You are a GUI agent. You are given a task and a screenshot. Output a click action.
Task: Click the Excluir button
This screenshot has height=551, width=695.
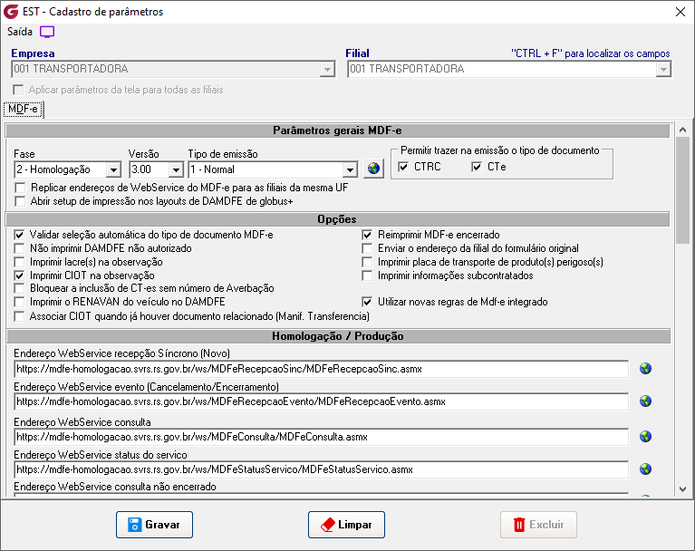click(538, 525)
